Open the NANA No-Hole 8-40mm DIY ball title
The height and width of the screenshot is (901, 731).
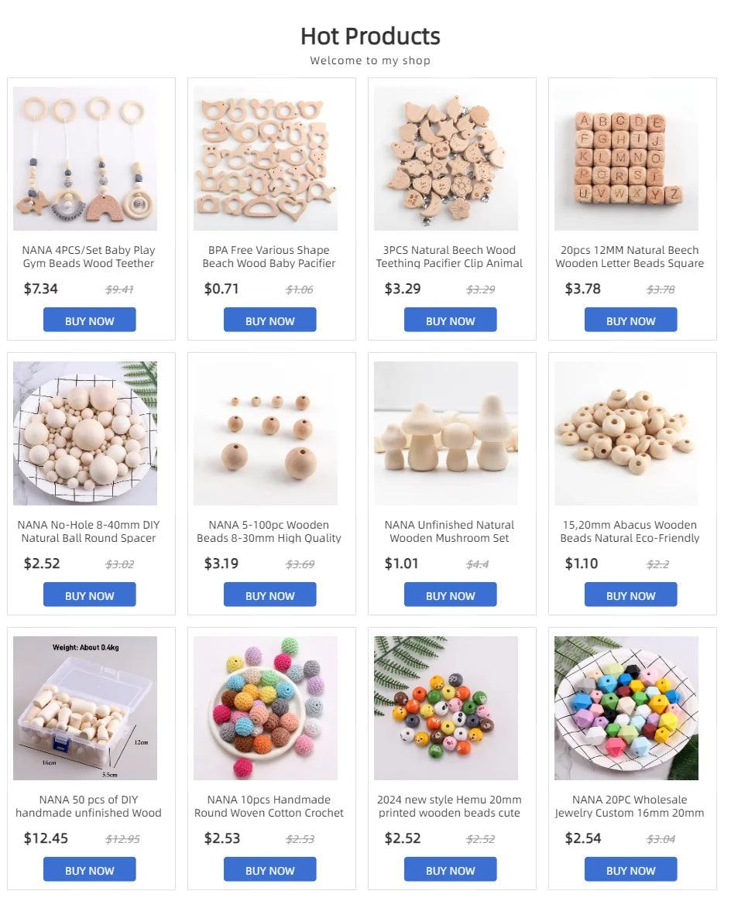[x=88, y=532]
